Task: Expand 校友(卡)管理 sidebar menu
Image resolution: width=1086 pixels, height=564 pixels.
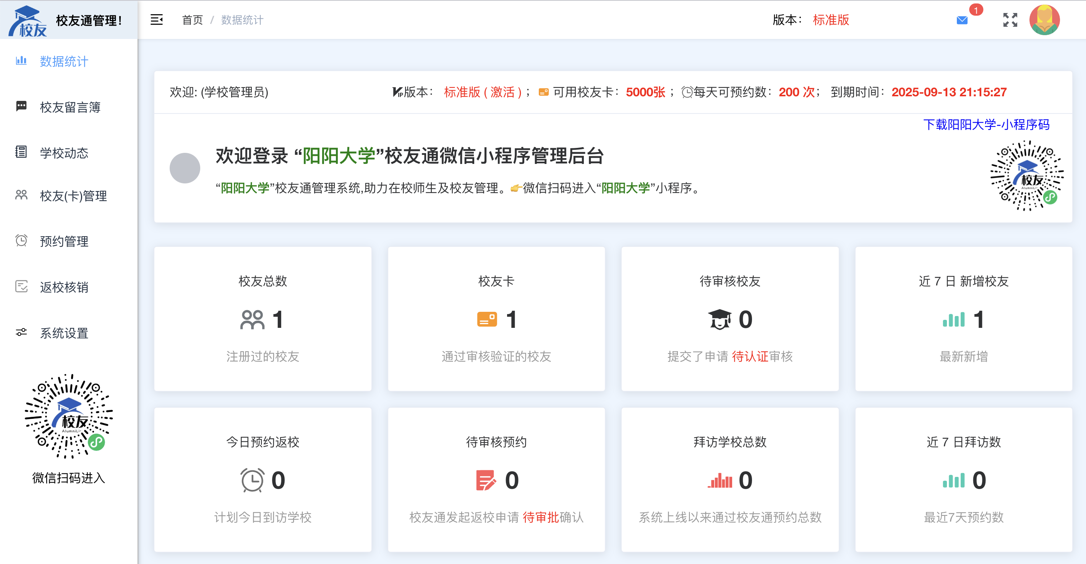Action: pyautogui.click(x=73, y=196)
